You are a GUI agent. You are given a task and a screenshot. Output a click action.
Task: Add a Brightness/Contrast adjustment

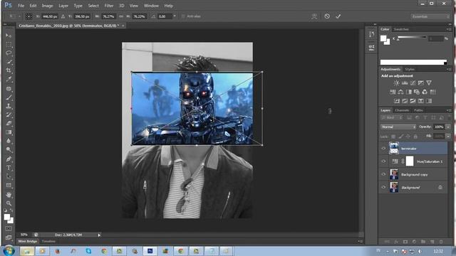click(396, 83)
